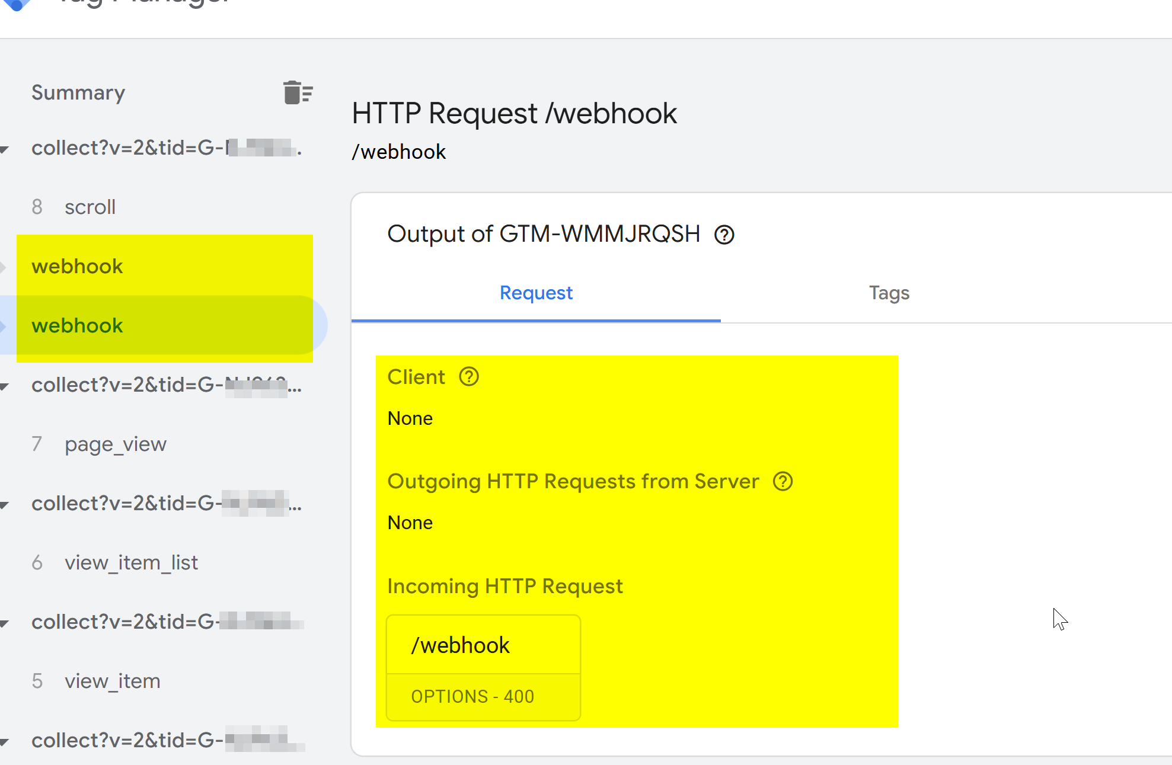Screen dimensions: 1172x765
Task: Select the 6 view_item_list event
Action: [x=114, y=562]
